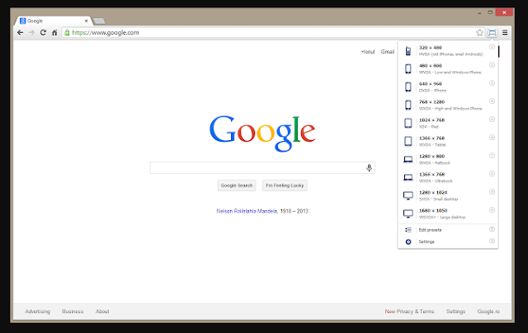Open Settings in the page footer
The width and height of the screenshot is (528, 333).
(455, 312)
